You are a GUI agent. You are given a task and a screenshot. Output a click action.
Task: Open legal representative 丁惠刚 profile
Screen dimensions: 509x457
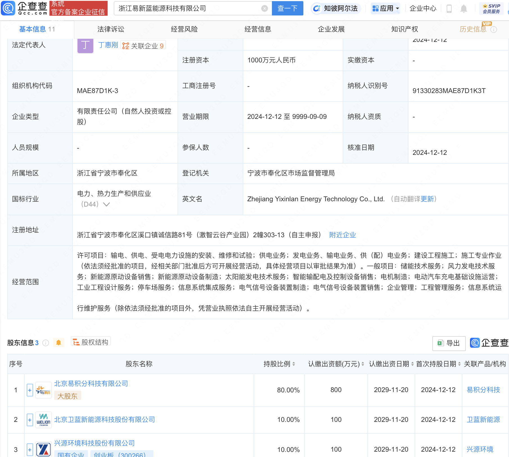pos(108,45)
